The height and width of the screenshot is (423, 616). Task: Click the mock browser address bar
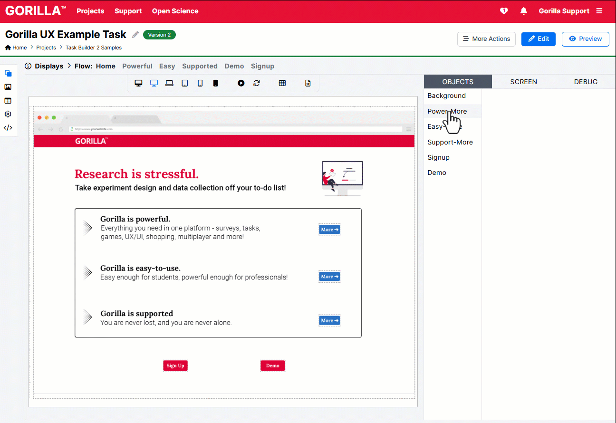pyautogui.click(x=236, y=129)
